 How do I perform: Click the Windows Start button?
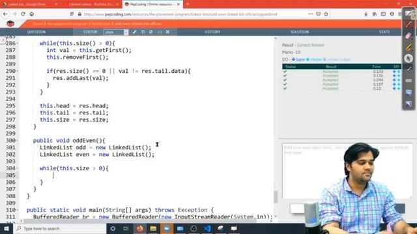(6, 228)
